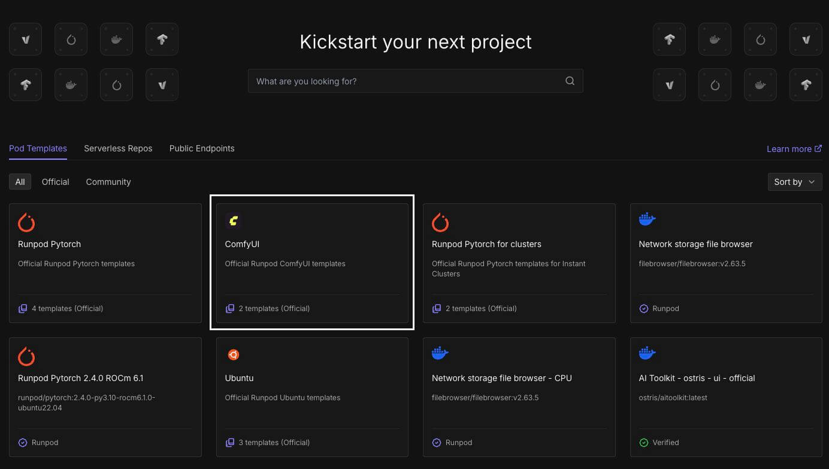
Task: Click 'Runpod Pytorch for clusters' title
Action: [x=486, y=244]
